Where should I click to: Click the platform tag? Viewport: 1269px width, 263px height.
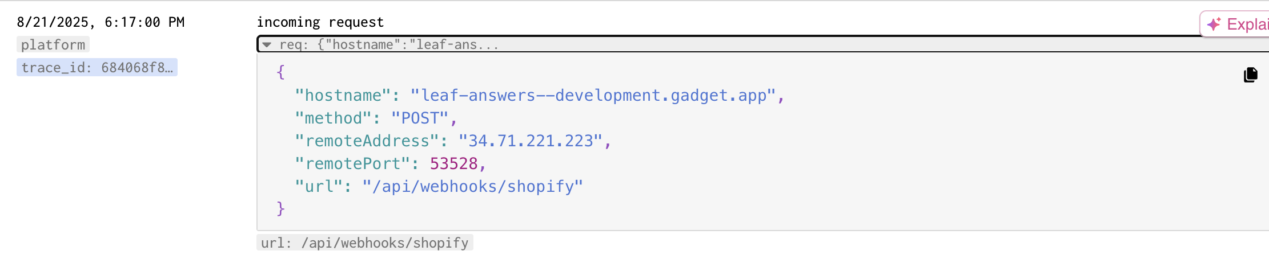pyautogui.click(x=53, y=44)
